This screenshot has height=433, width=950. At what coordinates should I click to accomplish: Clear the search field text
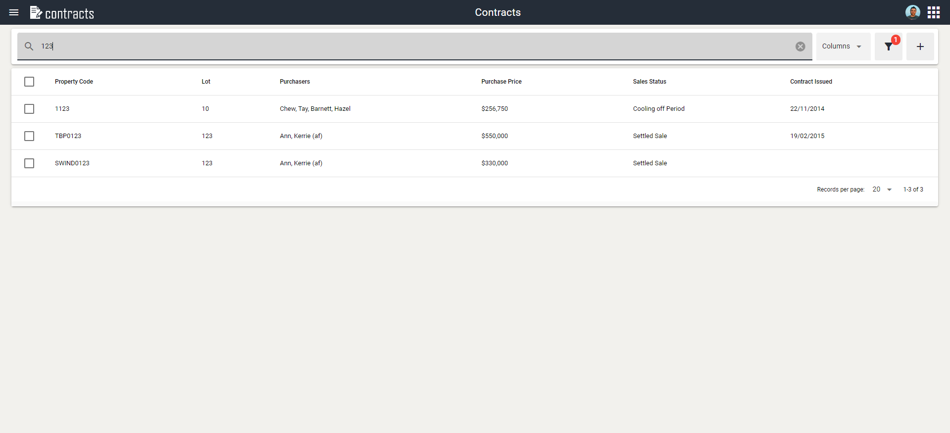click(x=800, y=47)
